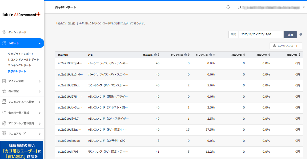This screenshot has width=307, height=159.
Task: Click the user account avatar icon
Action: [240, 7]
